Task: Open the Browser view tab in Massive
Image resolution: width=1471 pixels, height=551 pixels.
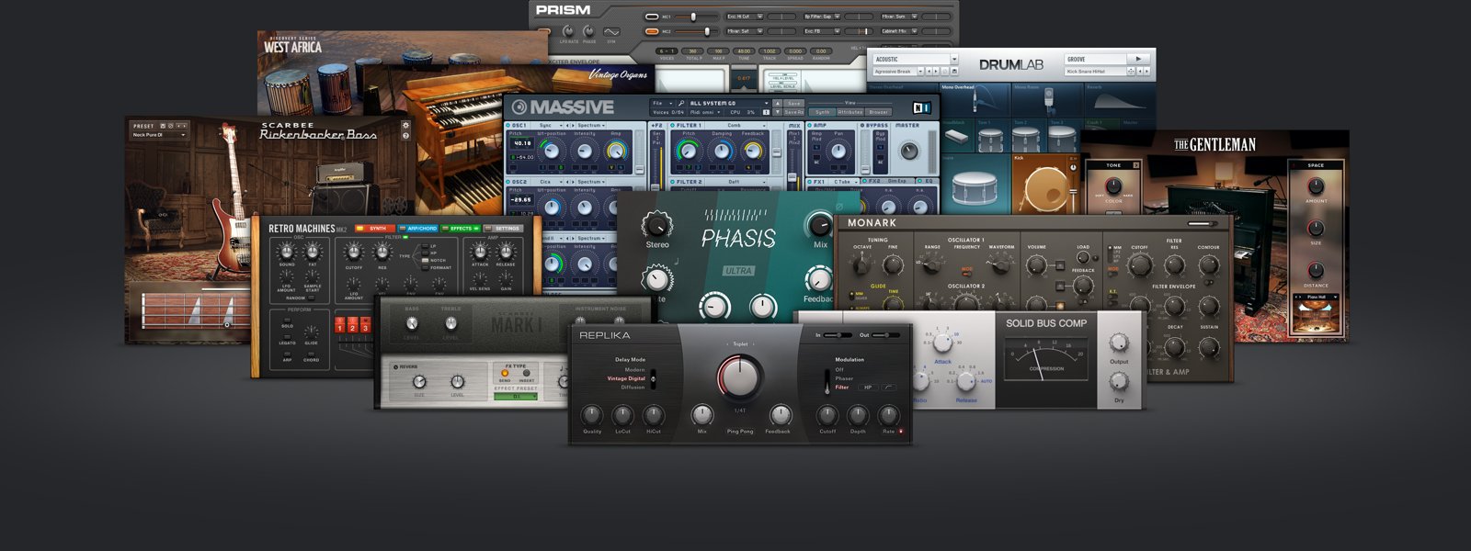Action: 878,112
